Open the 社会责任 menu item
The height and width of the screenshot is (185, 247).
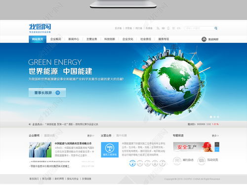tap(146, 39)
